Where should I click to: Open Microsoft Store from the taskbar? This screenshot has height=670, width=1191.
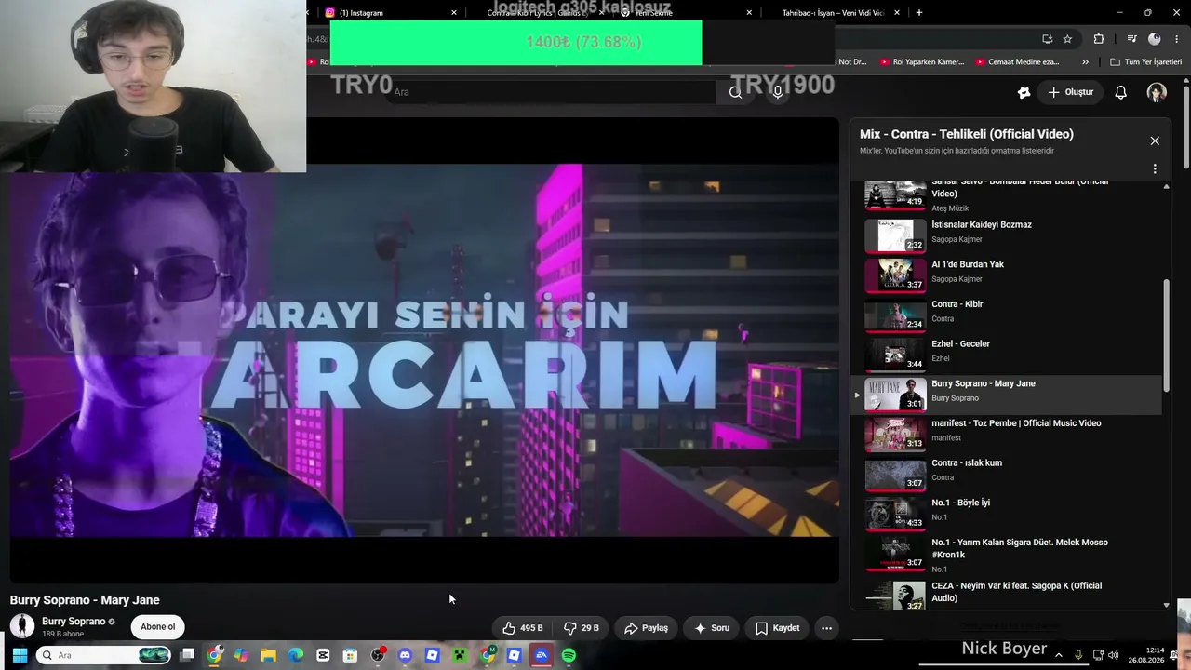[350, 655]
